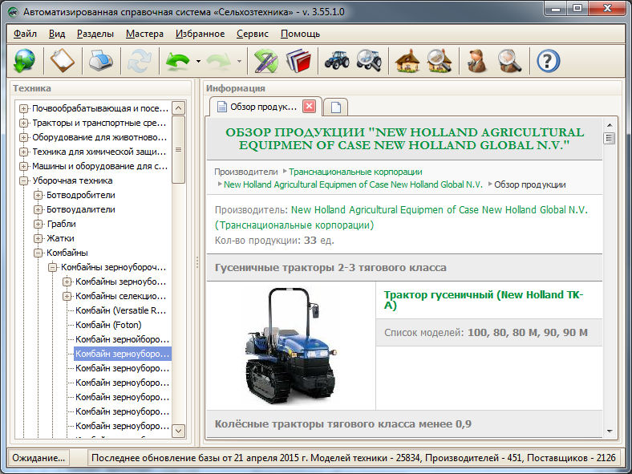Open the tractor machinery section icon
This screenshot has height=474, width=632.
point(337,60)
